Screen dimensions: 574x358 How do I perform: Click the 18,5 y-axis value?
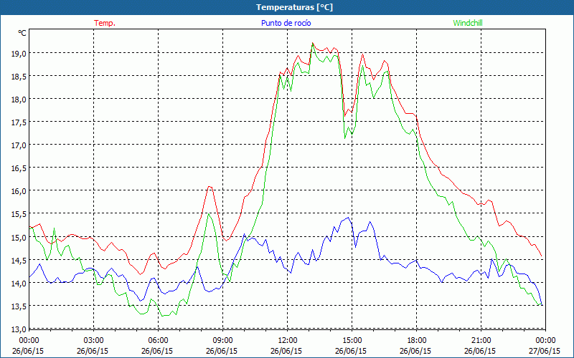click(x=19, y=77)
